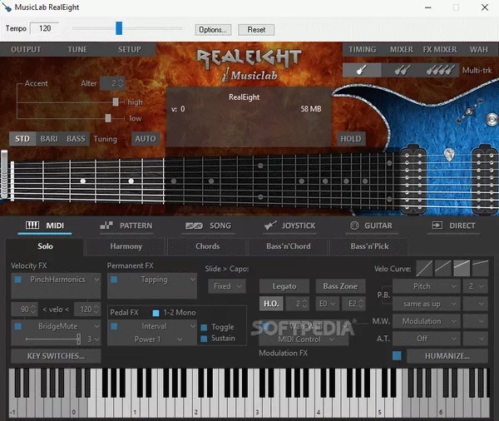Image resolution: width=499 pixels, height=421 pixels.
Task: Open the Bass'n'Chord tab
Action: click(289, 246)
